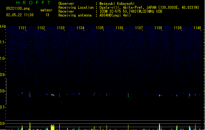The height and width of the screenshot is (130, 205).
Task: Click the observer name Masayuki Kobayashi
Action: pos(117,4)
